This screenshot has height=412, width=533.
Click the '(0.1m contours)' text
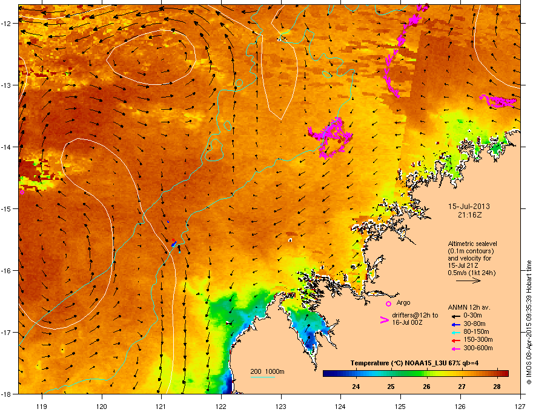coord(471,251)
